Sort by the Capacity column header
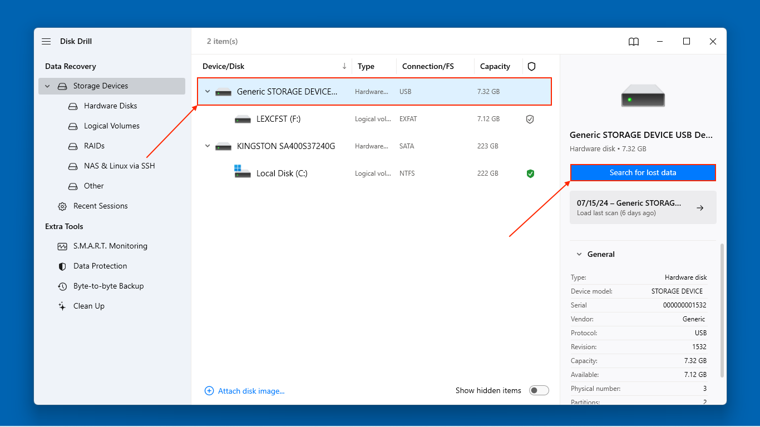Viewport: 760px width, 427px height. coord(495,67)
